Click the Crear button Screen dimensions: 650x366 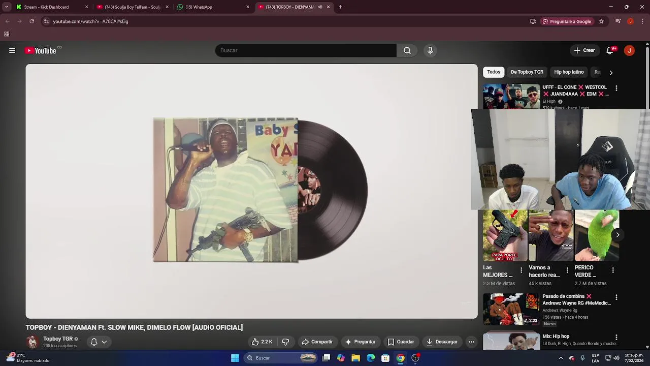pos(584,50)
